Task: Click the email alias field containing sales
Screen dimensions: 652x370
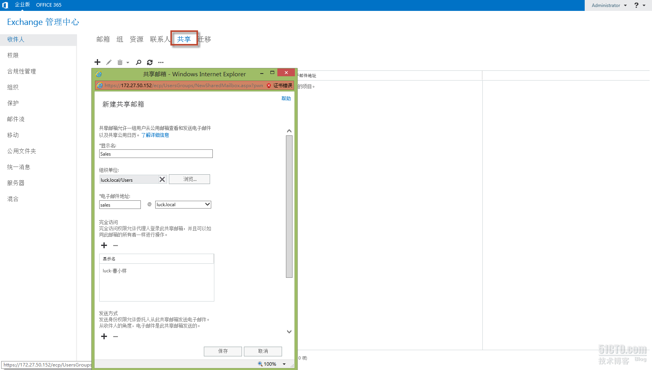Action: coord(120,205)
